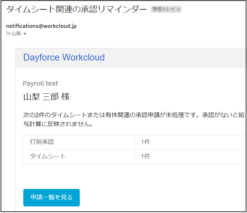Click the recipient name 山梨 三郎 様
Viewport: 247px width, 213px height.
tap(46, 97)
